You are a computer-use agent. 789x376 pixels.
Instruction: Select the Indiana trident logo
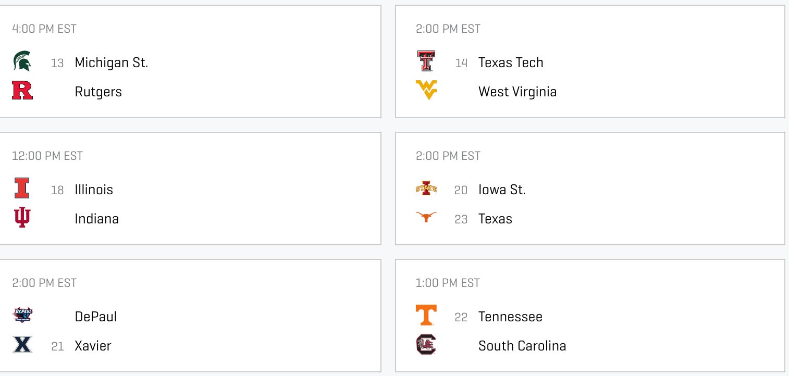click(x=22, y=218)
